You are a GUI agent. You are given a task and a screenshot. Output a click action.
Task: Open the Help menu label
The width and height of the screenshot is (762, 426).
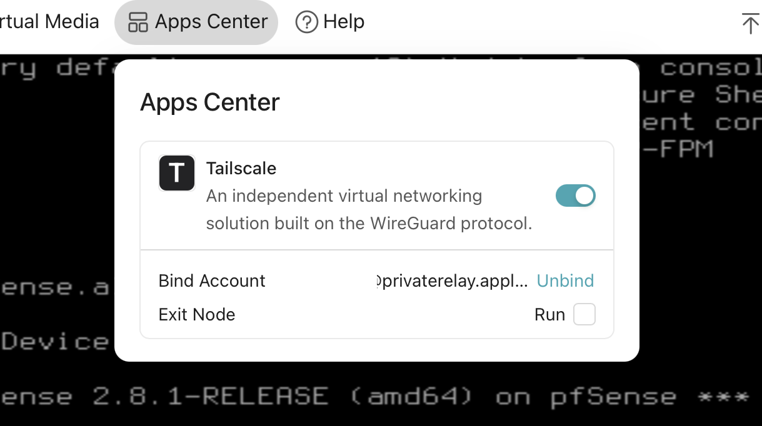coord(344,22)
